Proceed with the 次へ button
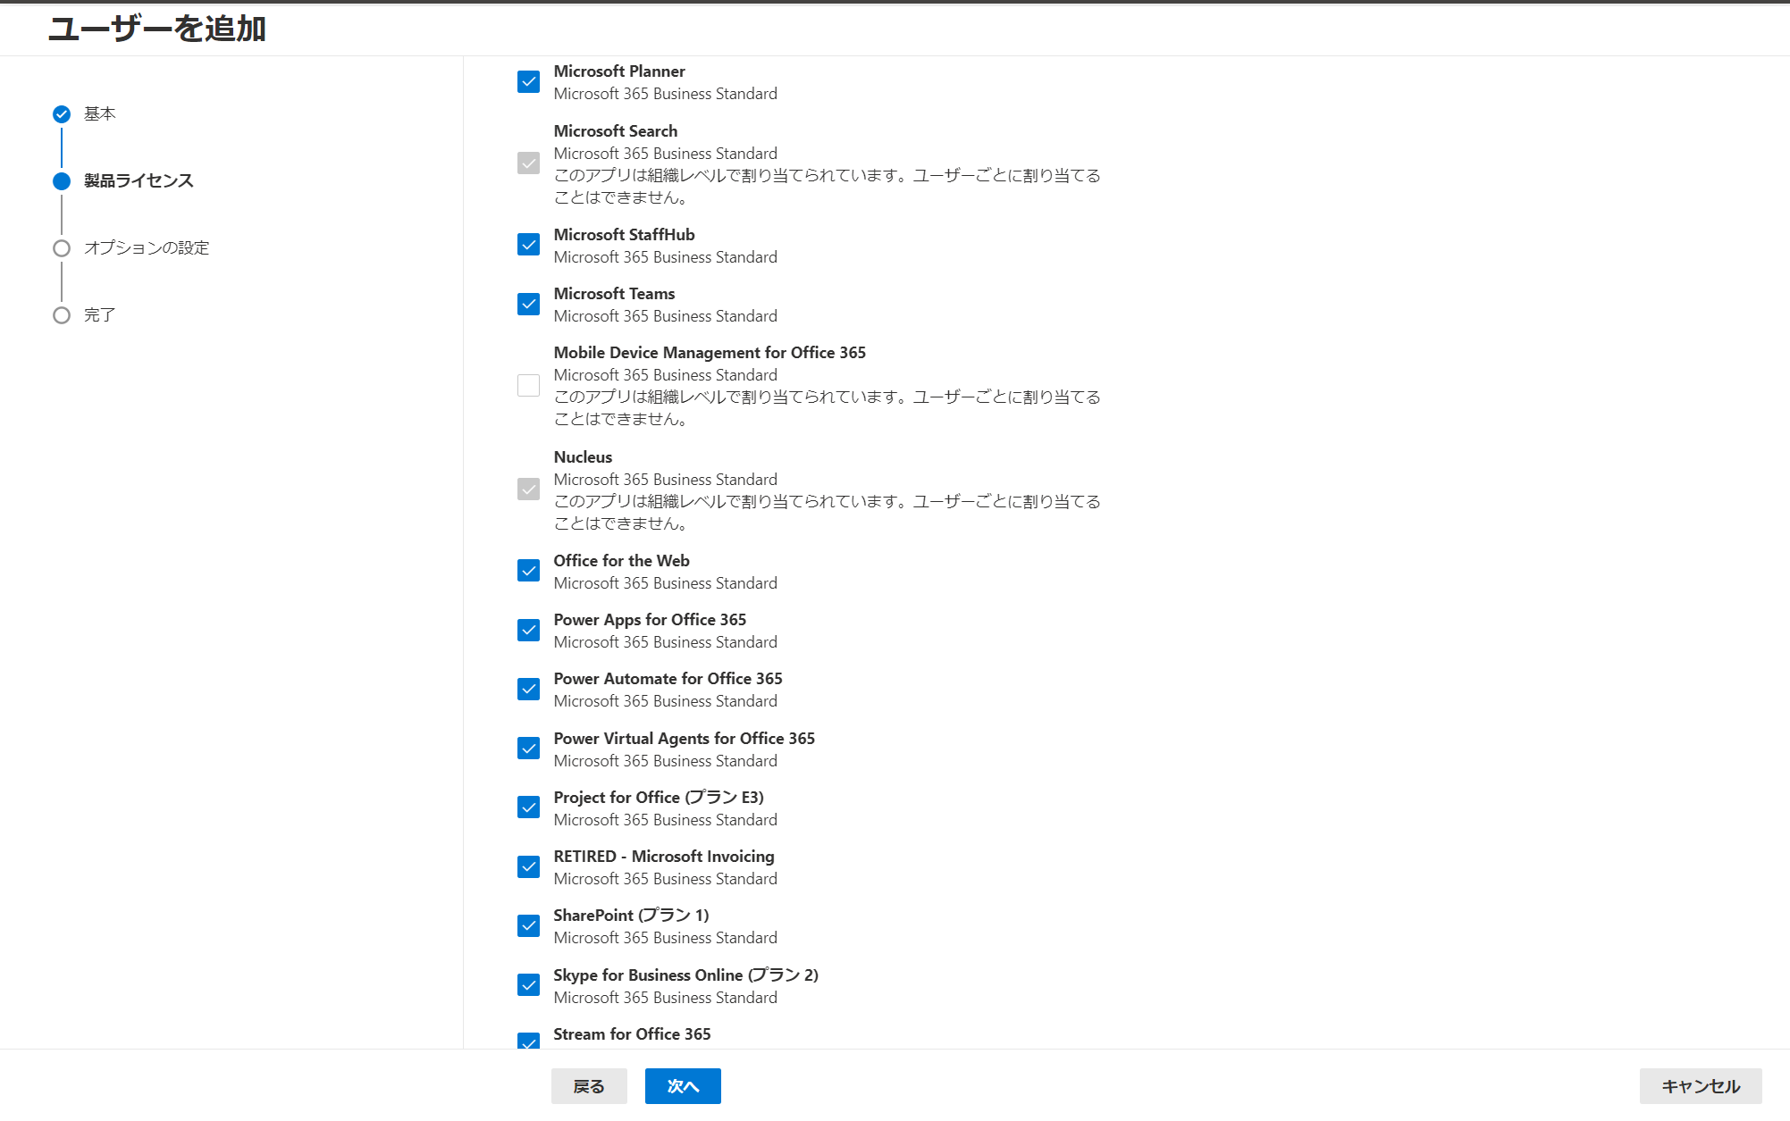Viewport: 1790px width, 1121px height. tap(683, 1086)
